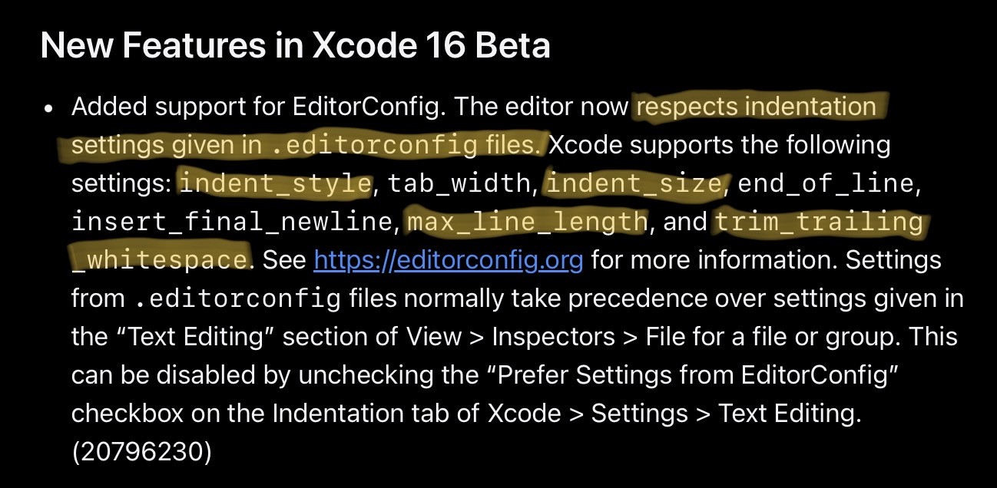997x488 pixels.
Task: Click highlighted settings given in .editorconfig files text
Action: pos(308,145)
